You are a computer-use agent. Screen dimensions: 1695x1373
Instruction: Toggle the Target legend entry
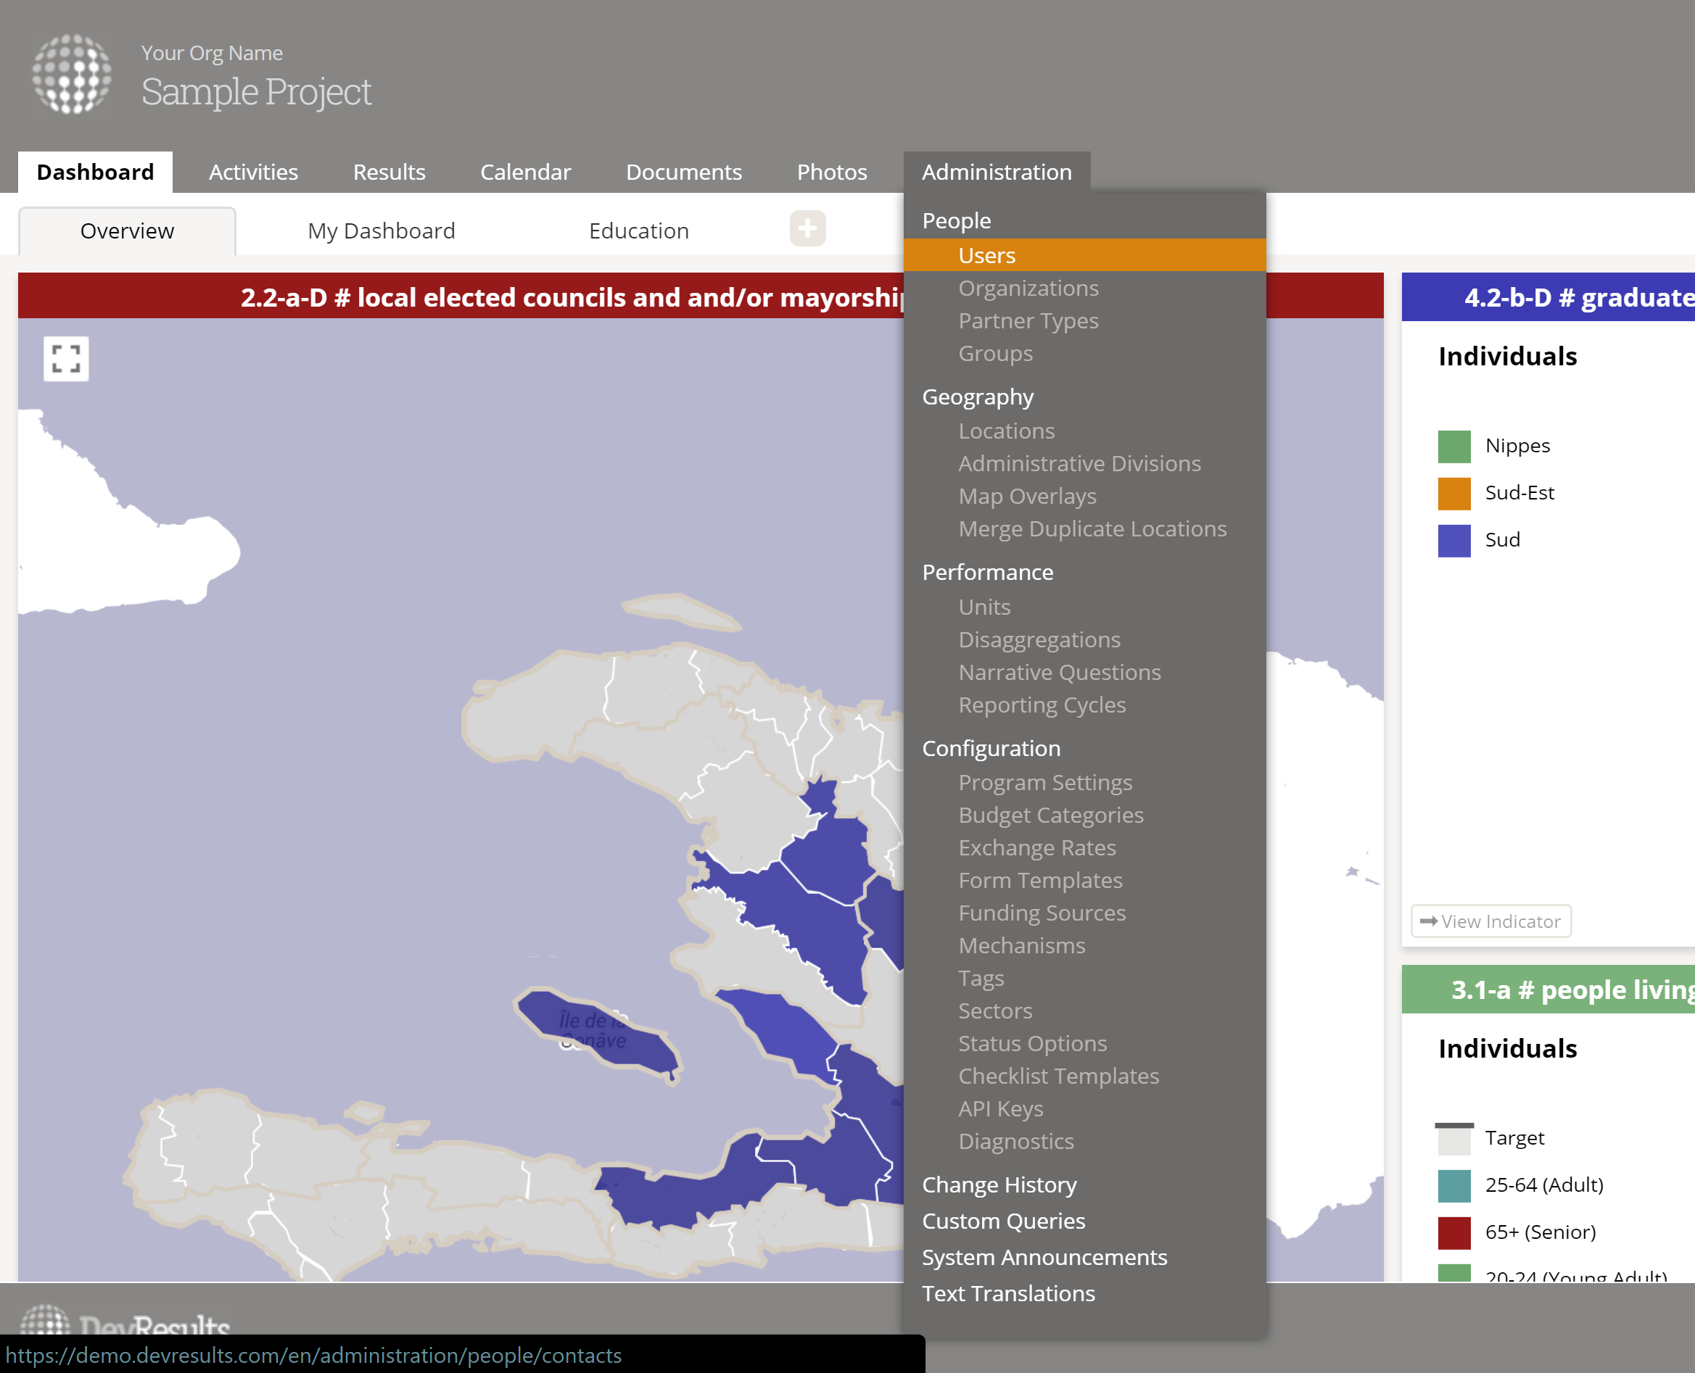(1514, 1138)
